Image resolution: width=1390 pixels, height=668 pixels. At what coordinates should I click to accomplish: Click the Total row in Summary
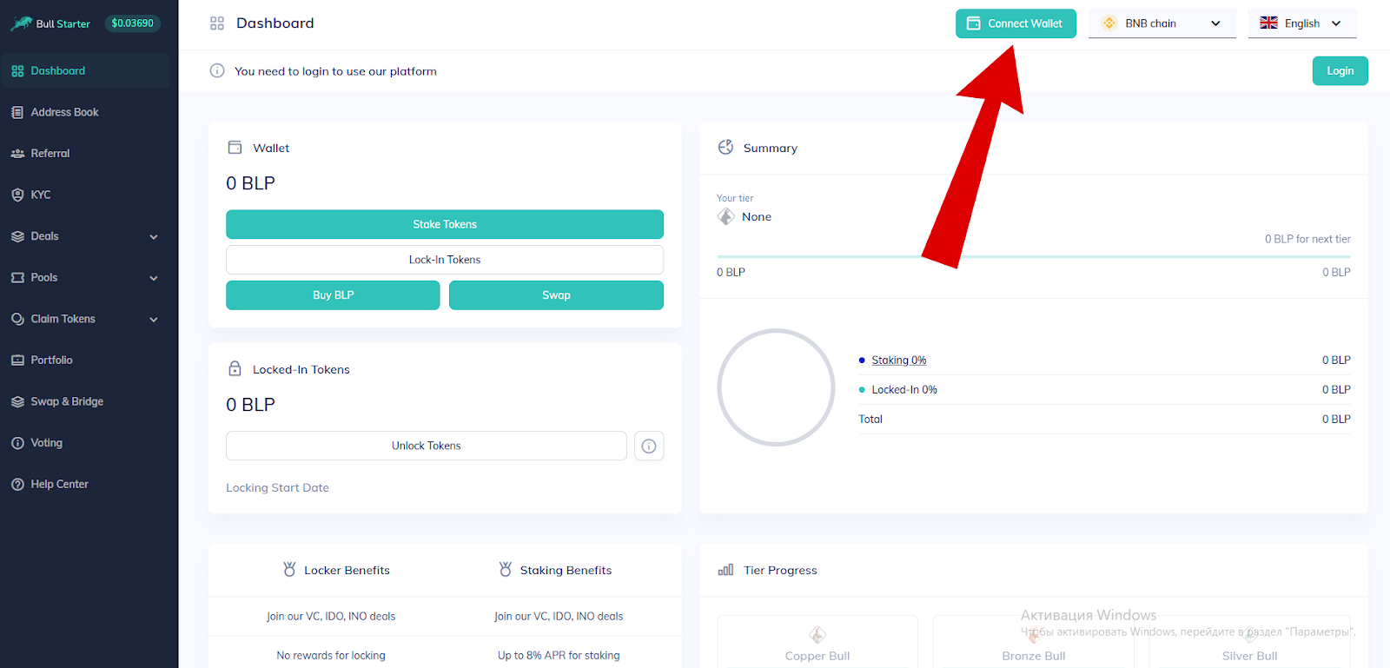point(1104,420)
